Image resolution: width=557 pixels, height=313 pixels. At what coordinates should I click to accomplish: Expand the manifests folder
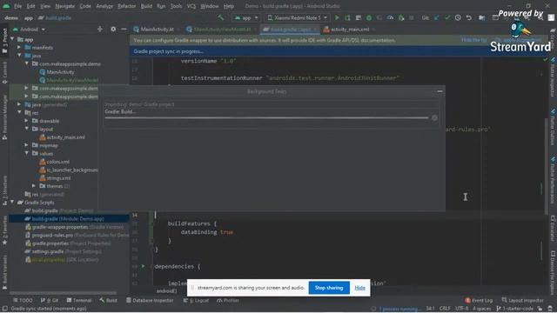(19, 47)
